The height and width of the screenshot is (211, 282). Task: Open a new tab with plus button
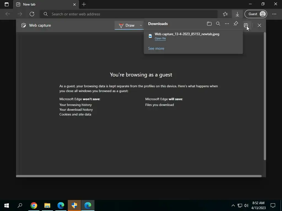84,4
